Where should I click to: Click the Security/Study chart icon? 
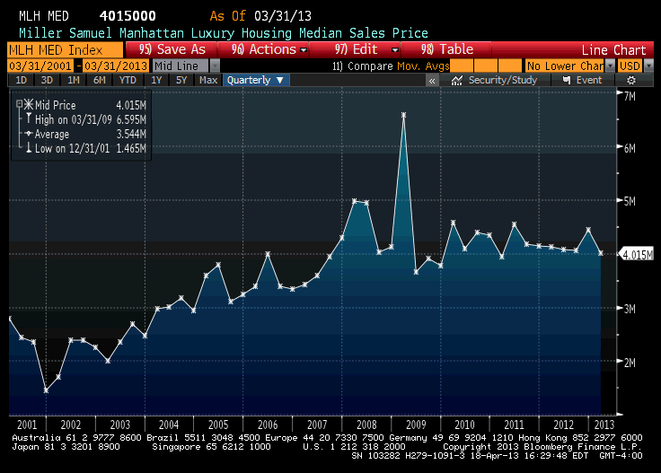coord(457,80)
